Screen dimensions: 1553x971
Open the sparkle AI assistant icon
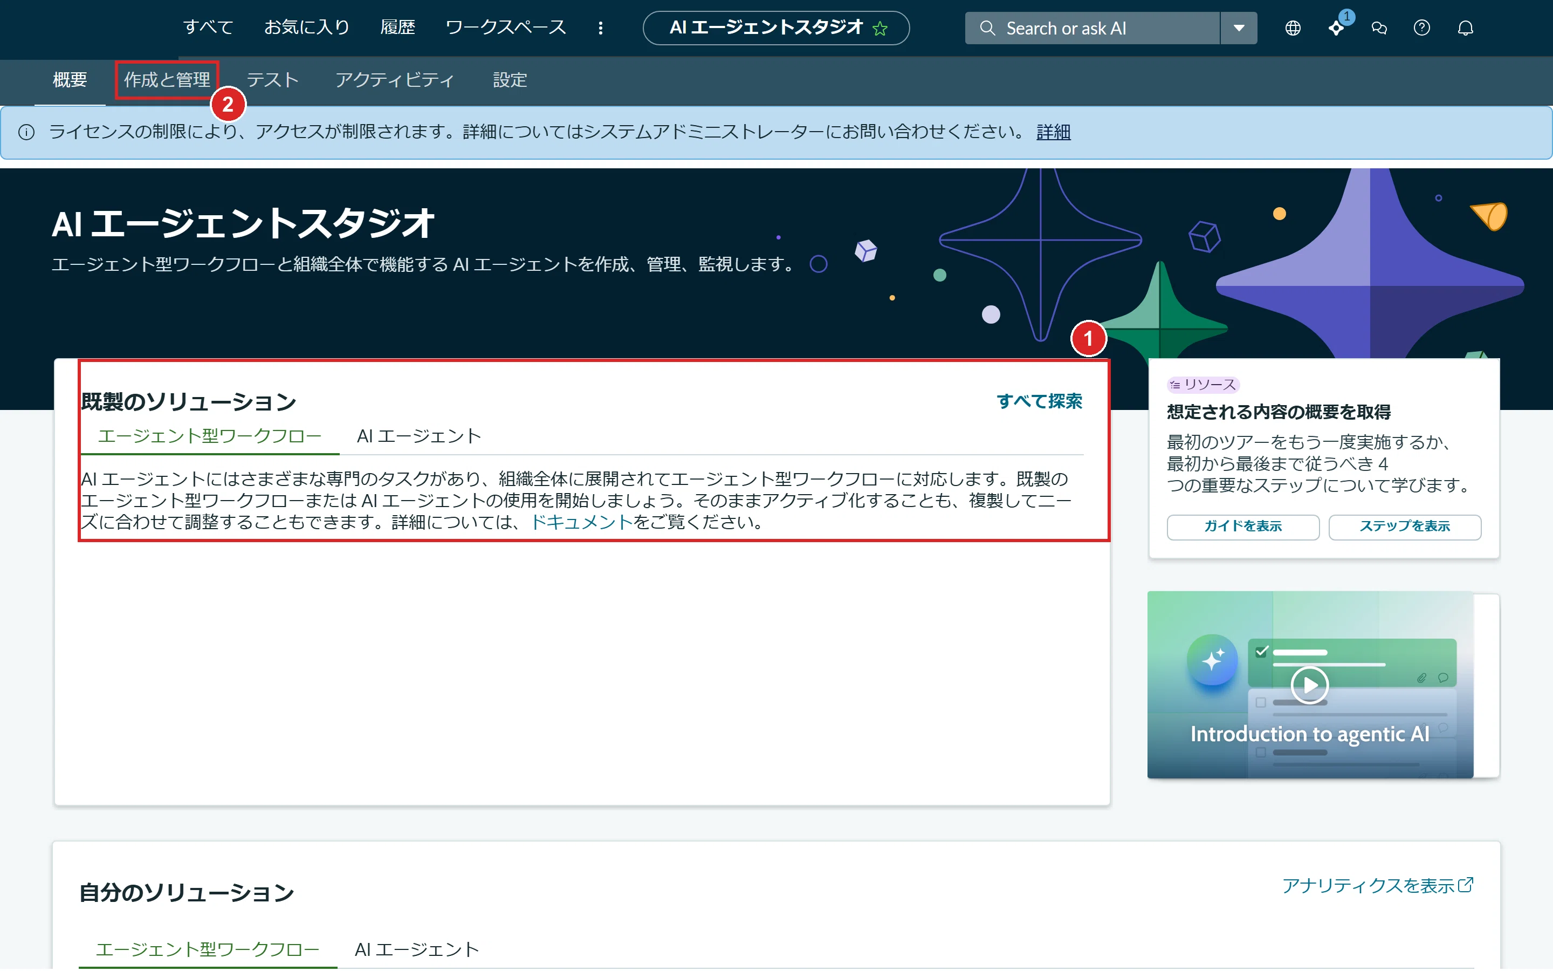coord(1336,28)
